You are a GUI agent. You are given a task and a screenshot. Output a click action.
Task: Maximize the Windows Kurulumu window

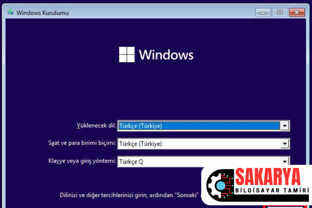(280, 12)
